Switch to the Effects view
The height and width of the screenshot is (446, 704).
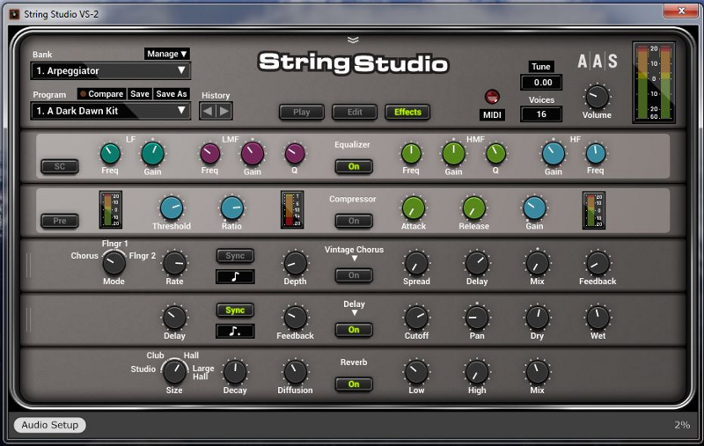pyautogui.click(x=407, y=113)
